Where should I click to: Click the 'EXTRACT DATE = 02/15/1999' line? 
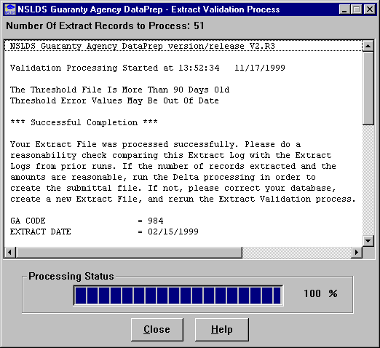coord(104,232)
